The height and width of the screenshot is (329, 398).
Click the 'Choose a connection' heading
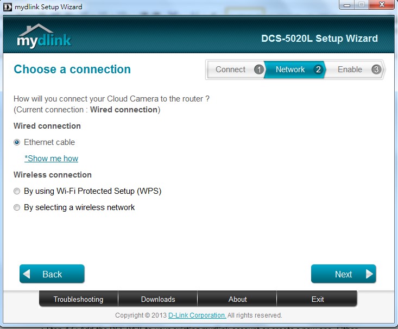point(72,69)
